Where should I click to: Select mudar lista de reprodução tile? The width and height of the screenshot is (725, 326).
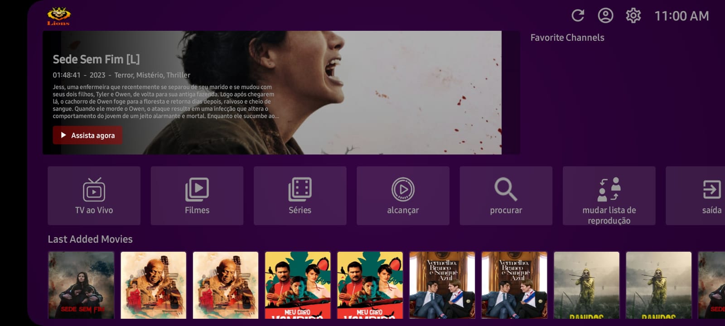coord(609,196)
